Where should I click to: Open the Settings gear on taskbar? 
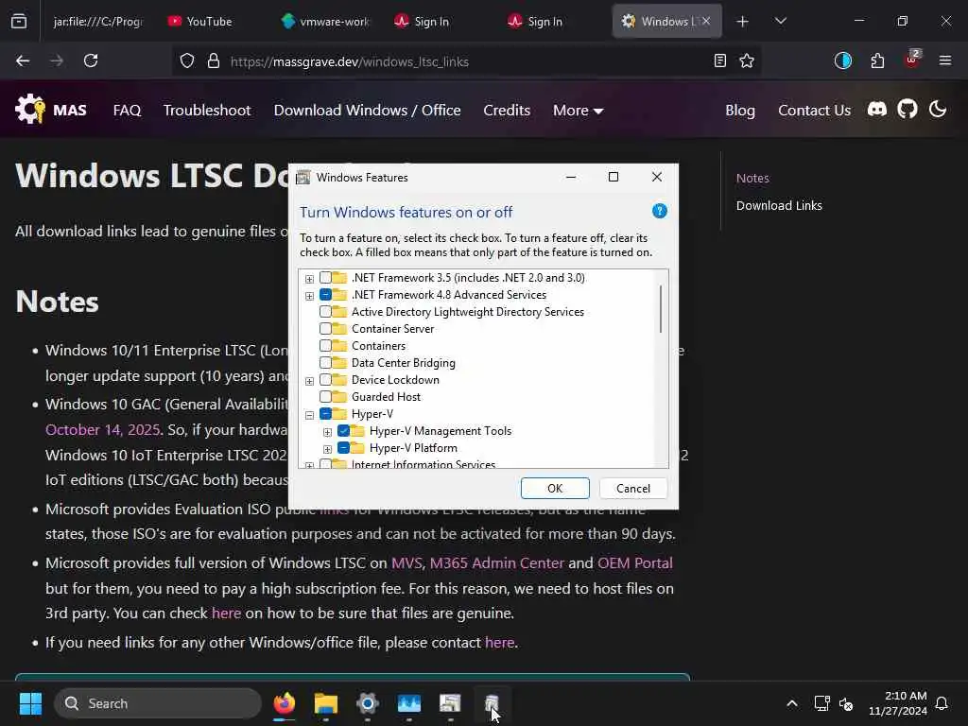point(368,703)
